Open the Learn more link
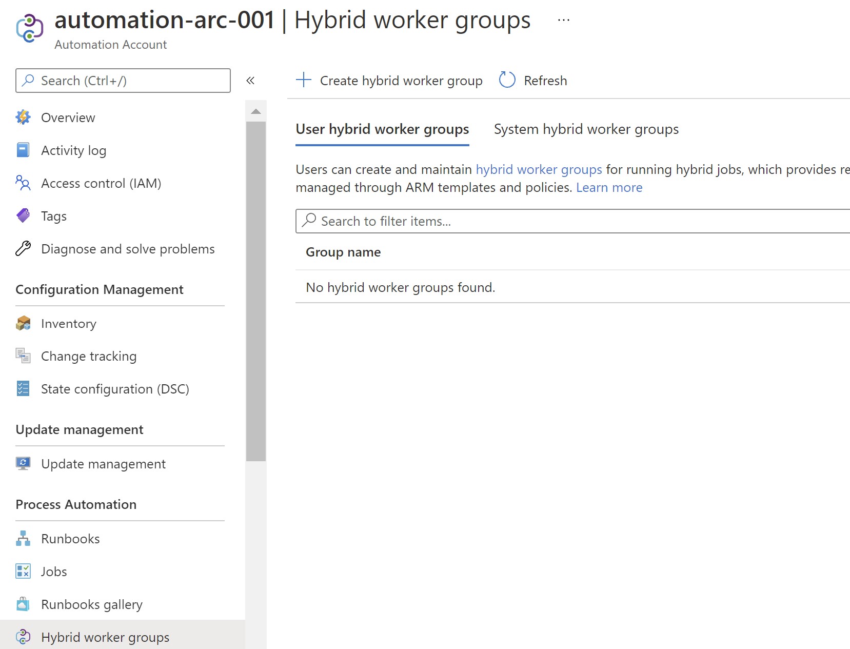 coord(609,187)
